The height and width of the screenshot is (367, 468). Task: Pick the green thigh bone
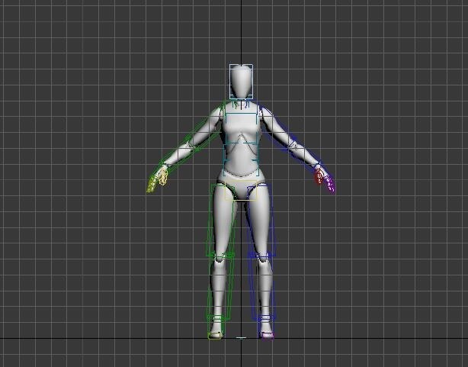point(220,221)
